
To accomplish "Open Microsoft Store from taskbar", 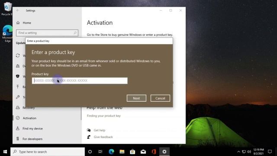I will pos(132,152).
